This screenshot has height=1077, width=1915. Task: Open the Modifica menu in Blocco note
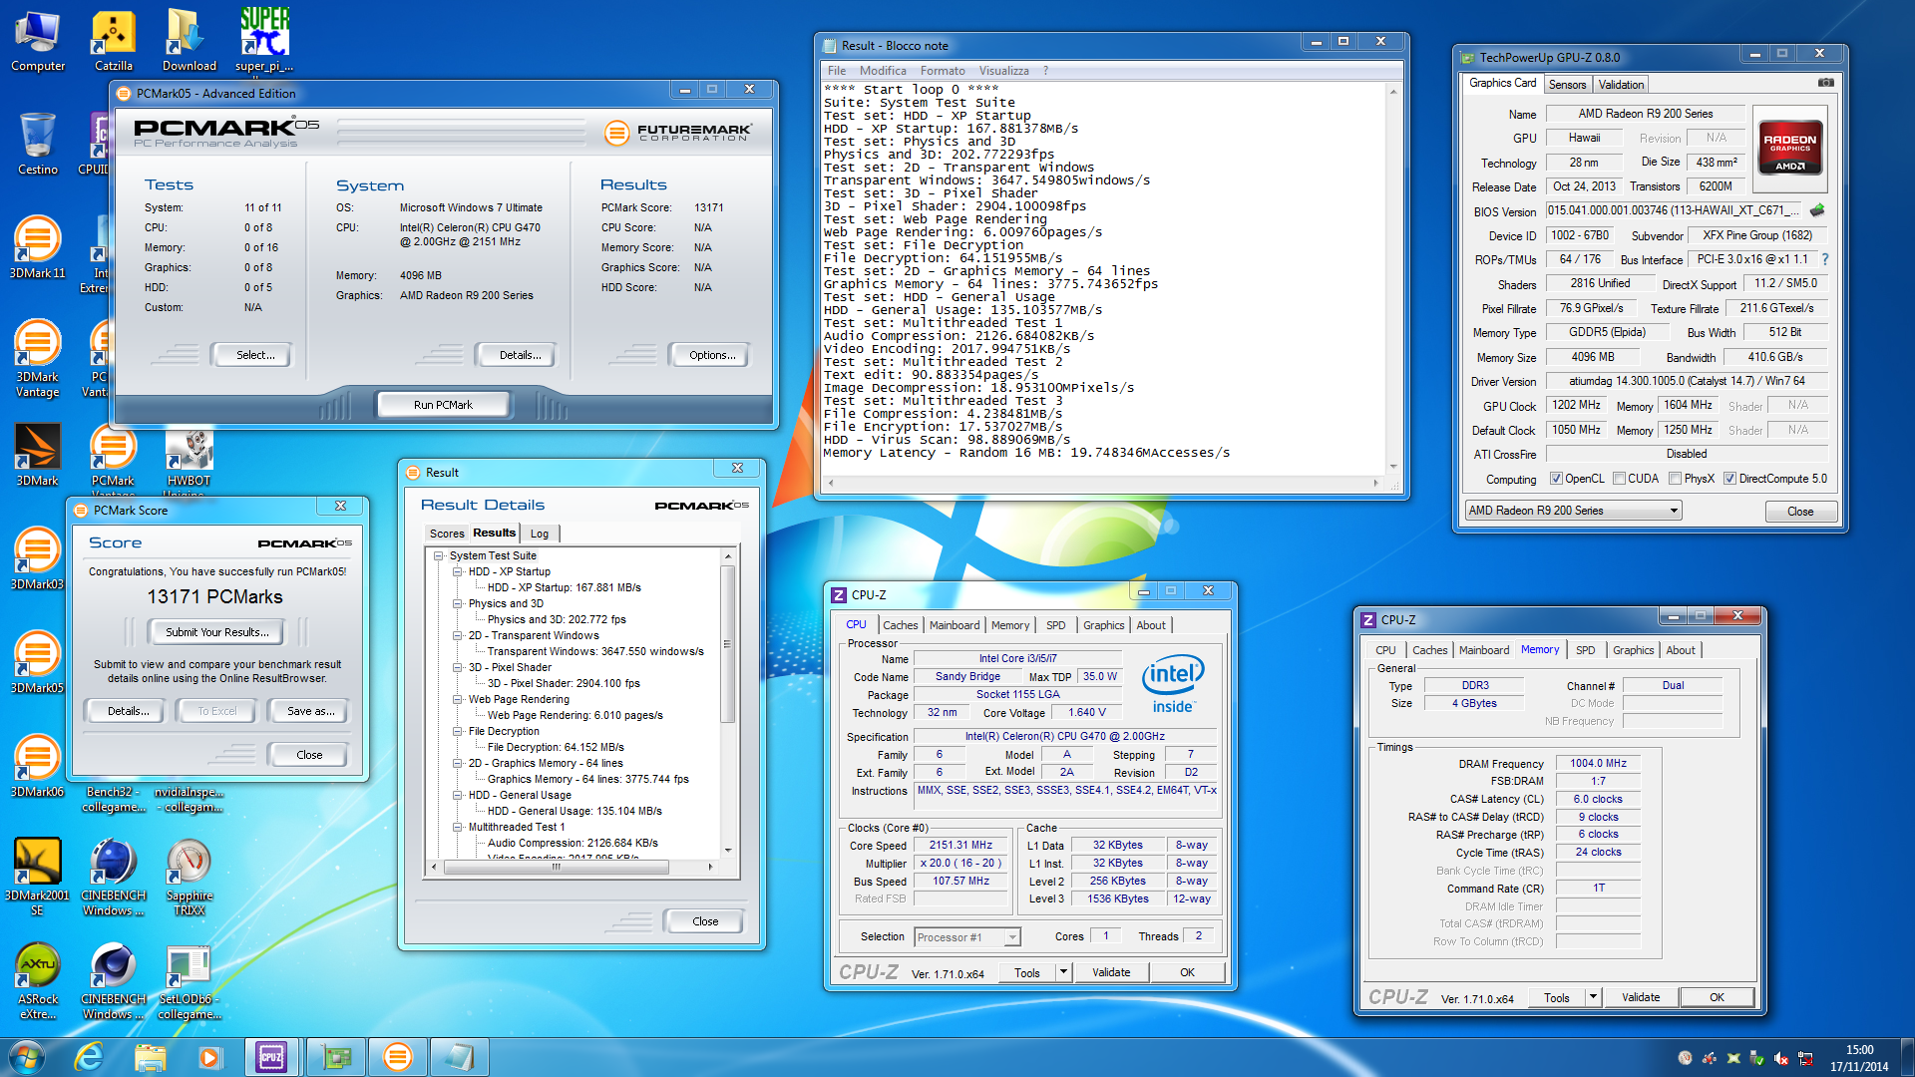pyautogui.click(x=883, y=71)
